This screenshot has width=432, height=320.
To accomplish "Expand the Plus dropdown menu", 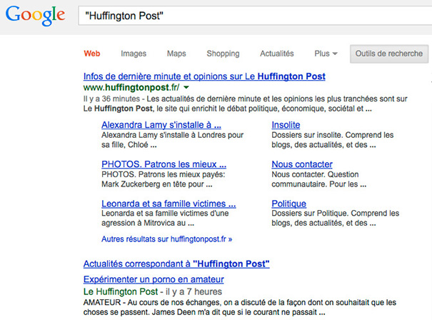I will [x=326, y=54].
